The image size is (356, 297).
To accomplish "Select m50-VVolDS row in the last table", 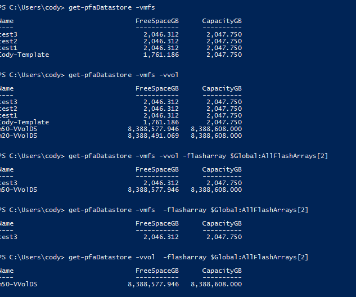I will (x=121, y=284).
